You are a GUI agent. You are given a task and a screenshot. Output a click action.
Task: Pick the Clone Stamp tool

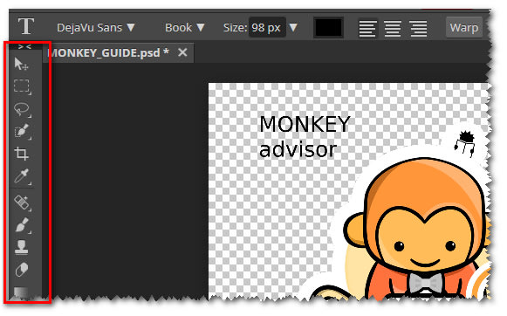pos(21,247)
